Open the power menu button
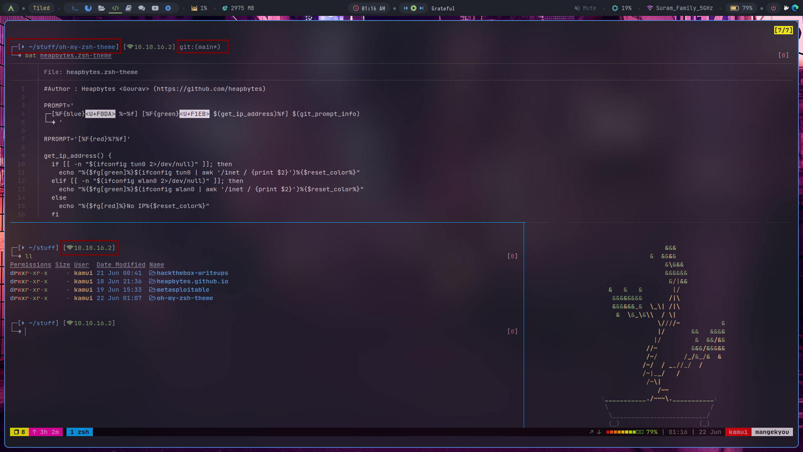 [773, 8]
